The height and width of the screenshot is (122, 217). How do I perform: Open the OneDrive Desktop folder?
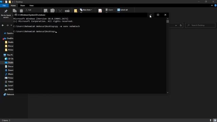[9, 42]
